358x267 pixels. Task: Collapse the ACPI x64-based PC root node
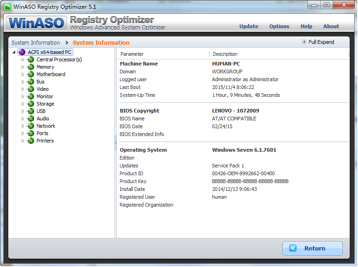tap(14, 52)
